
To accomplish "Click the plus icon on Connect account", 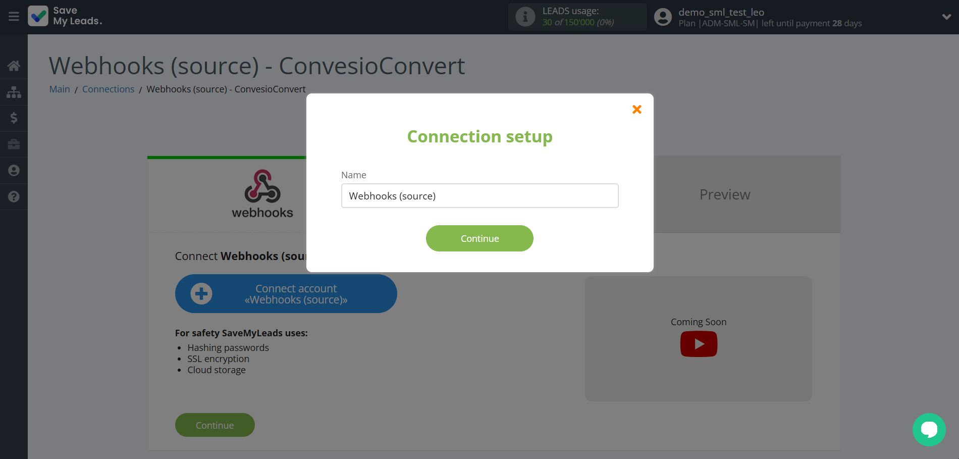I will [x=201, y=294].
